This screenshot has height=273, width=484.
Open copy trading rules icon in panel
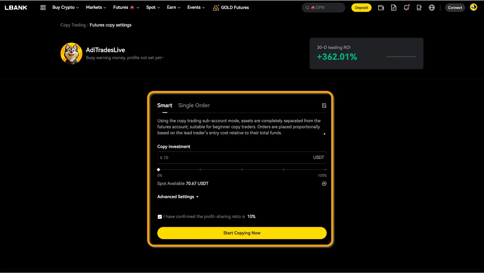[x=324, y=105]
